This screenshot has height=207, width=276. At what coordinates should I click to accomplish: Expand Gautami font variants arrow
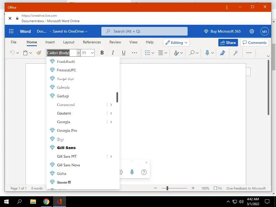[x=111, y=113]
